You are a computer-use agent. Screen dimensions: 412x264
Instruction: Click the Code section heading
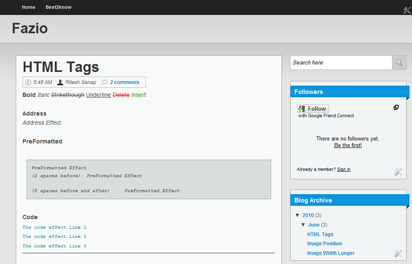(30, 217)
